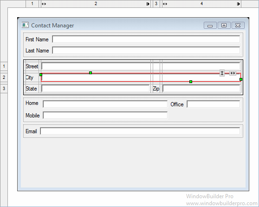Click the right-alignment marker in column 2 header

click(148, 4)
